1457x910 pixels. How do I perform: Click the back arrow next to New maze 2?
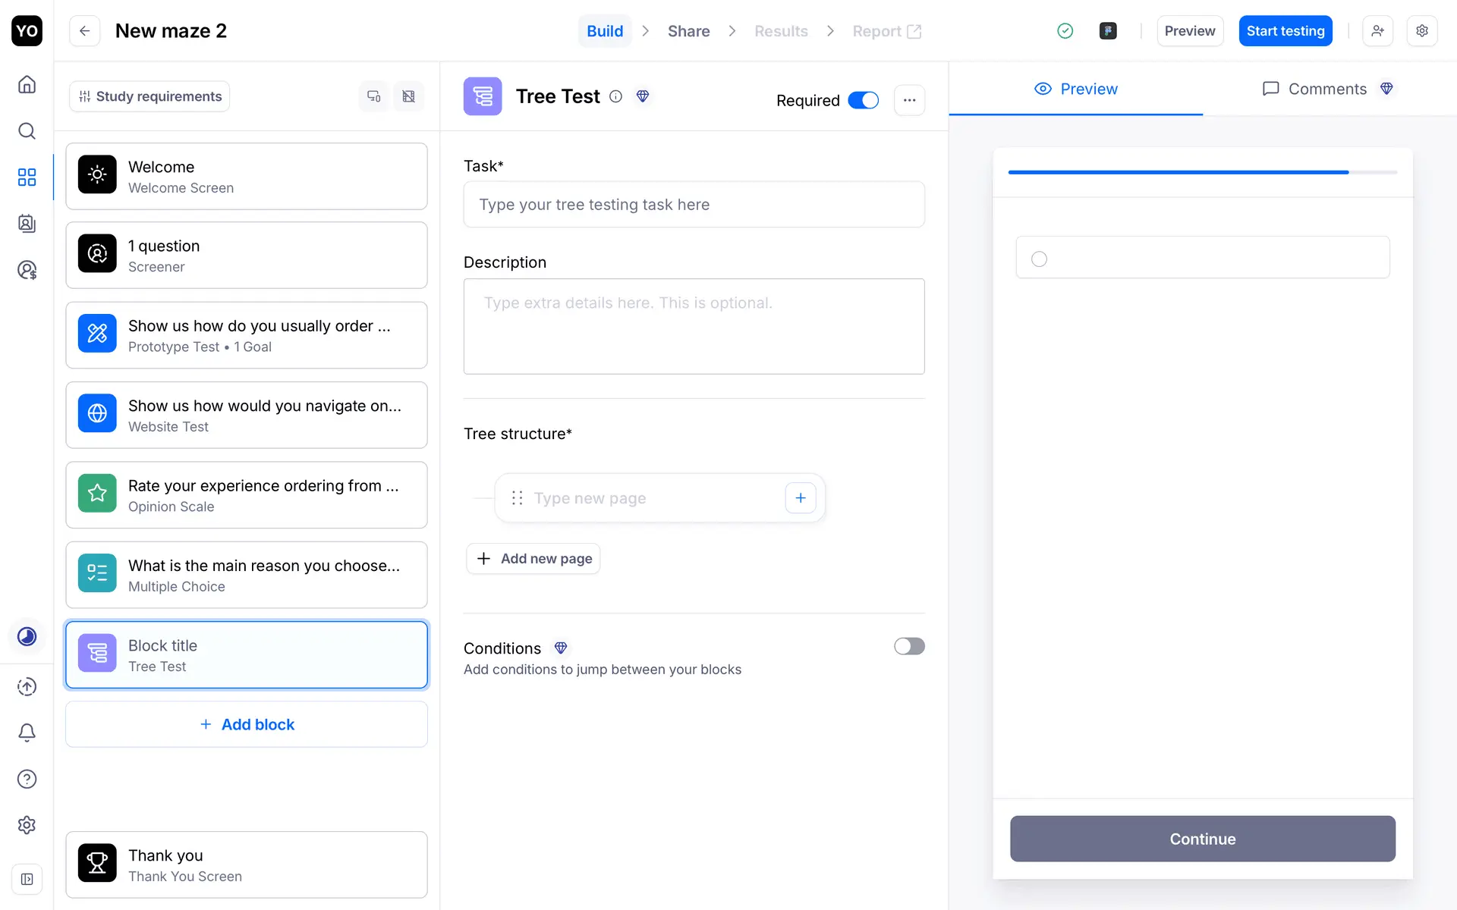coord(85,31)
